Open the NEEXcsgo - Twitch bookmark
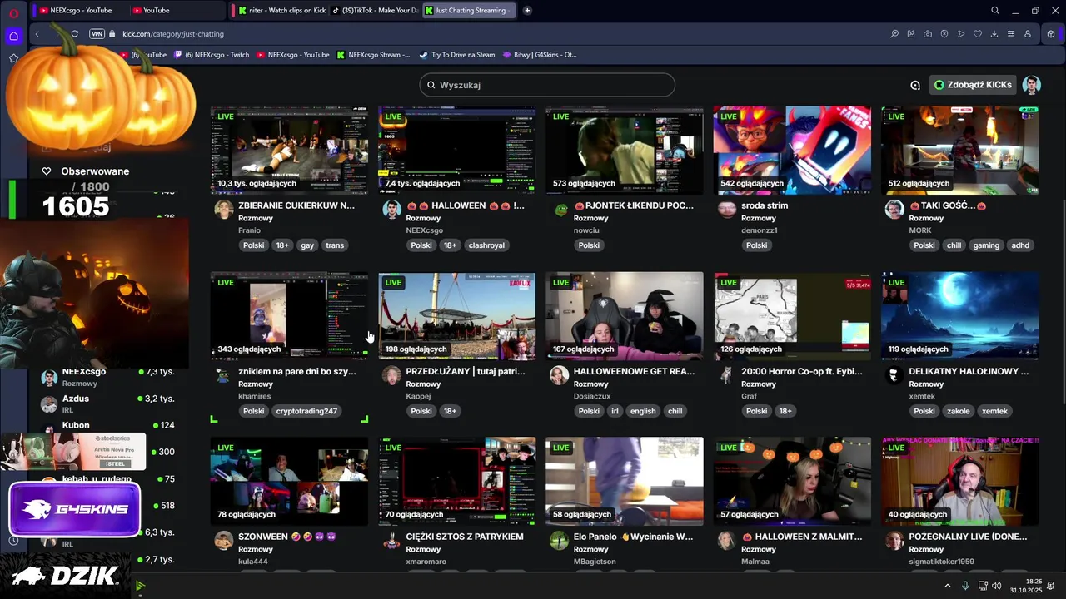The image size is (1066, 599). coord(212,55)
